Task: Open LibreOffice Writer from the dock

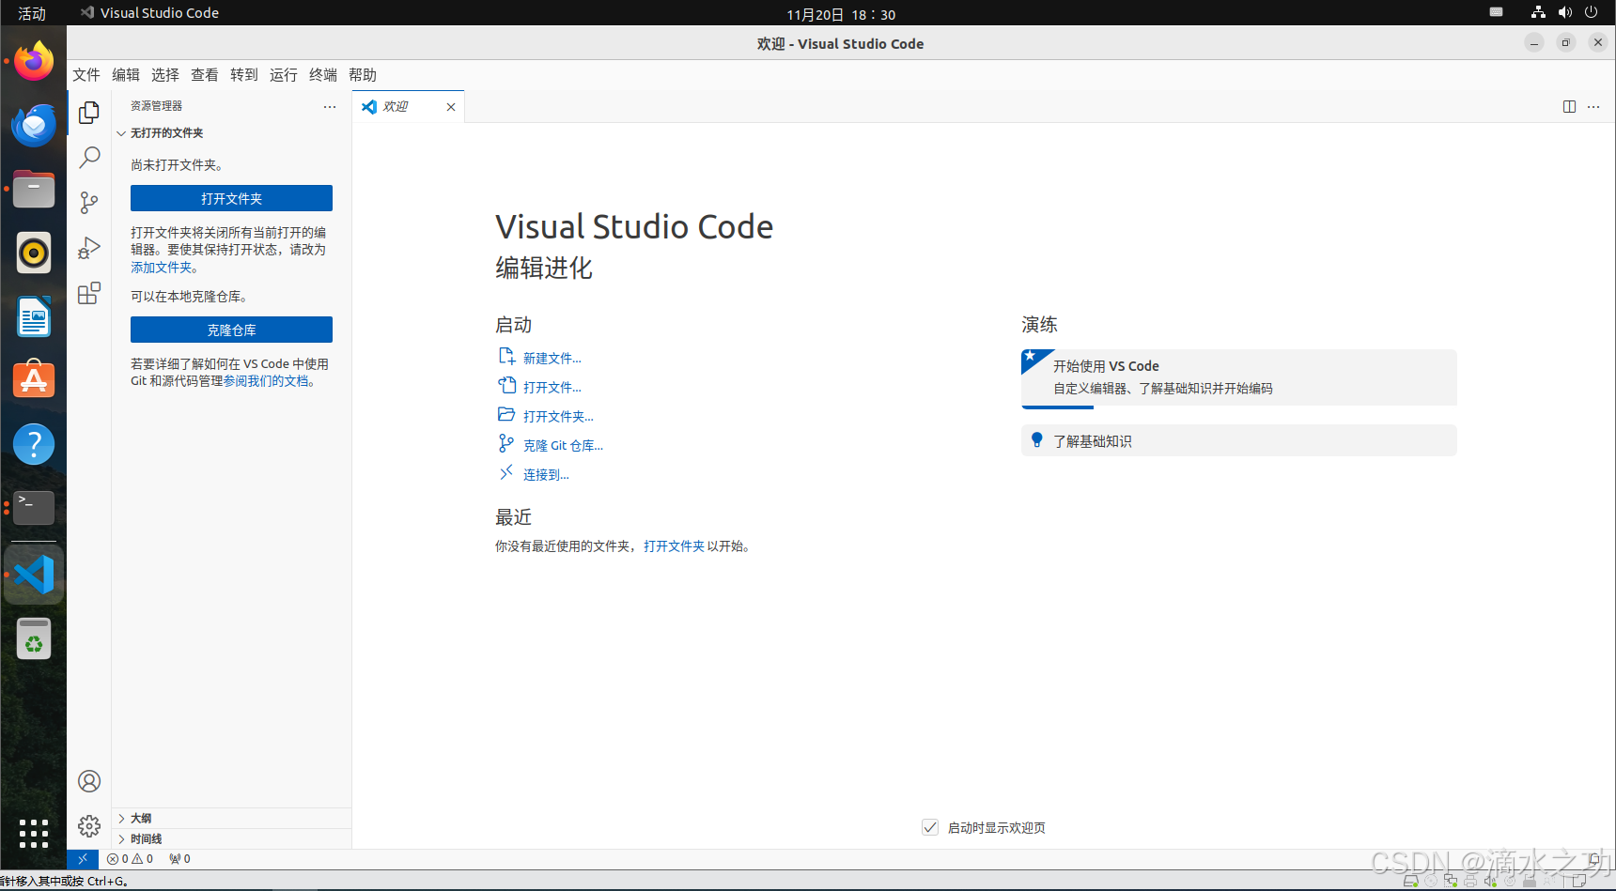Action: click(34, 317)
